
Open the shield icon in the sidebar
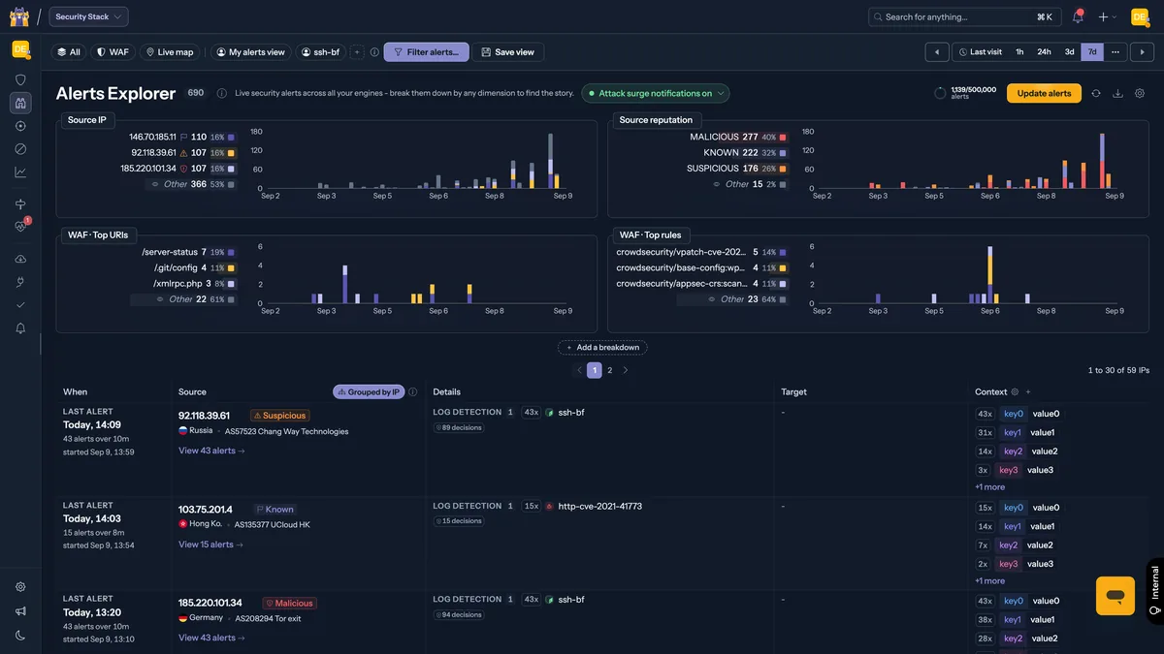coord(20,79)
